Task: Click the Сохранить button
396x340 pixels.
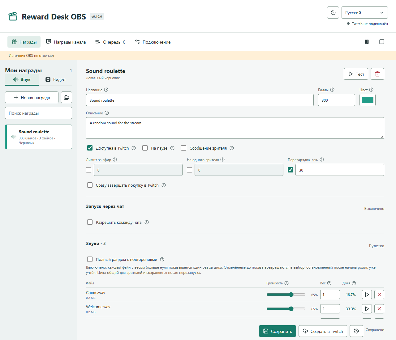Action: click(x=278, y=331)
